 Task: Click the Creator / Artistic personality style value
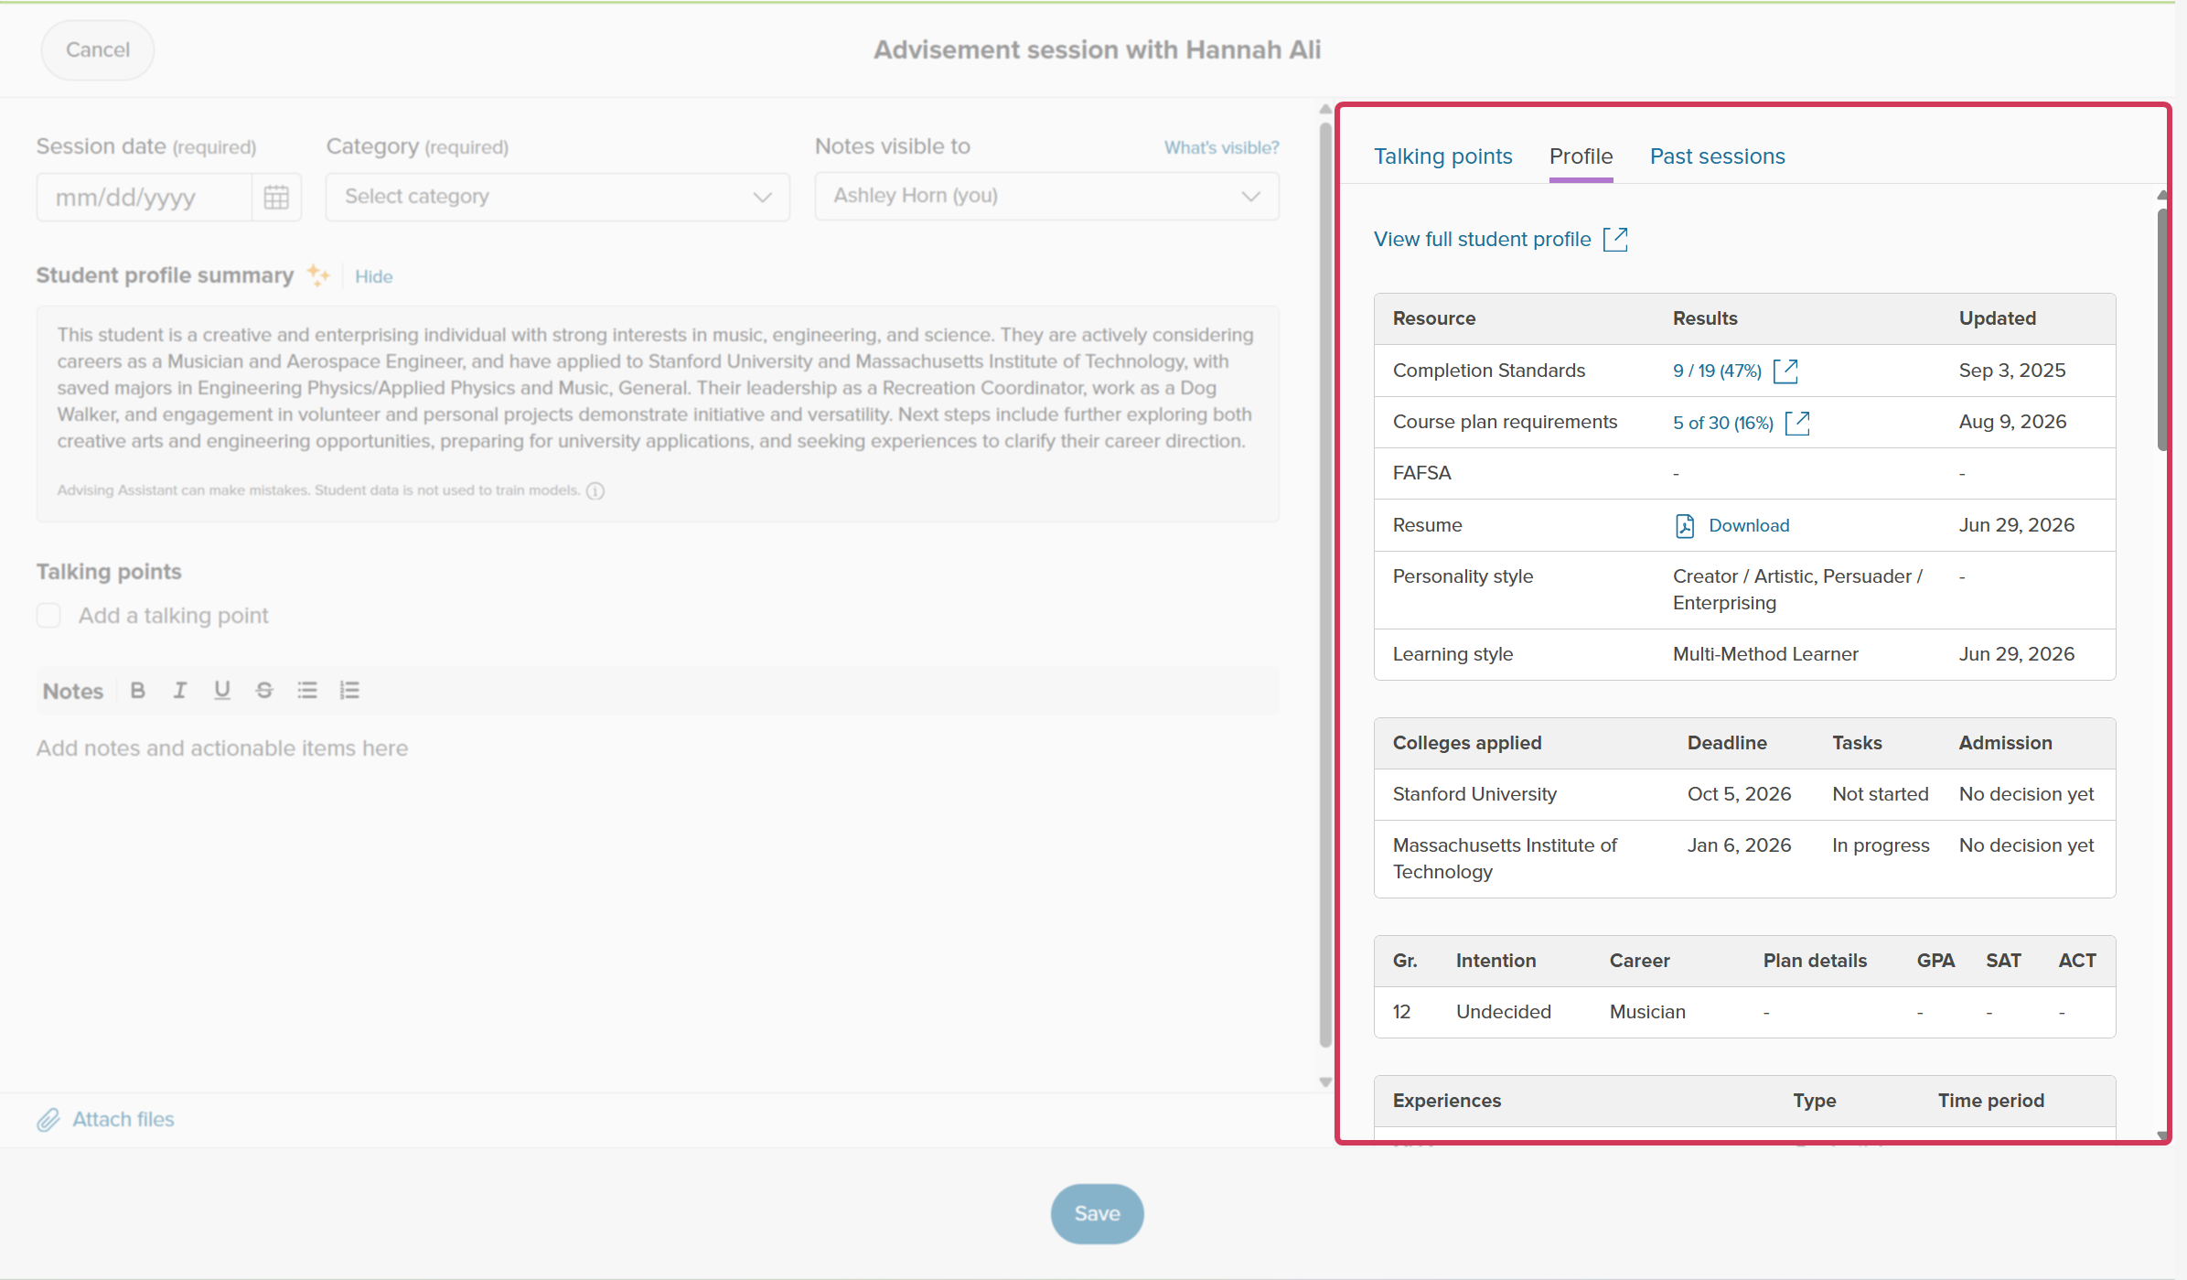[x=1797, y=589]
